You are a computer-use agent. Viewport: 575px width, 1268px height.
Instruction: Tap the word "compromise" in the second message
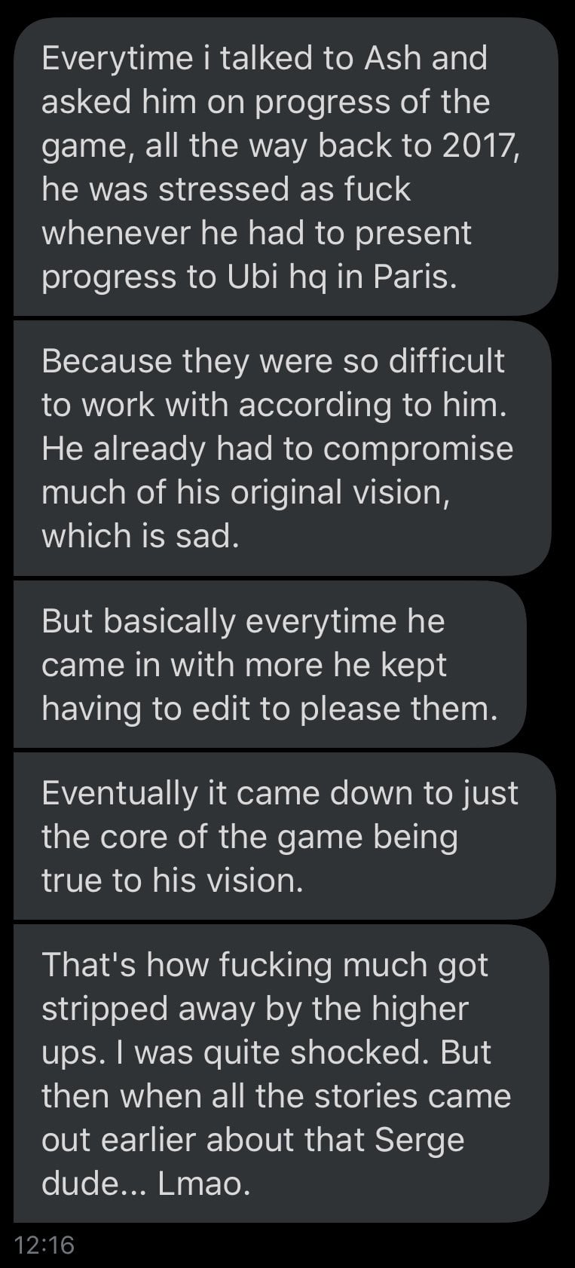[418, 448]
